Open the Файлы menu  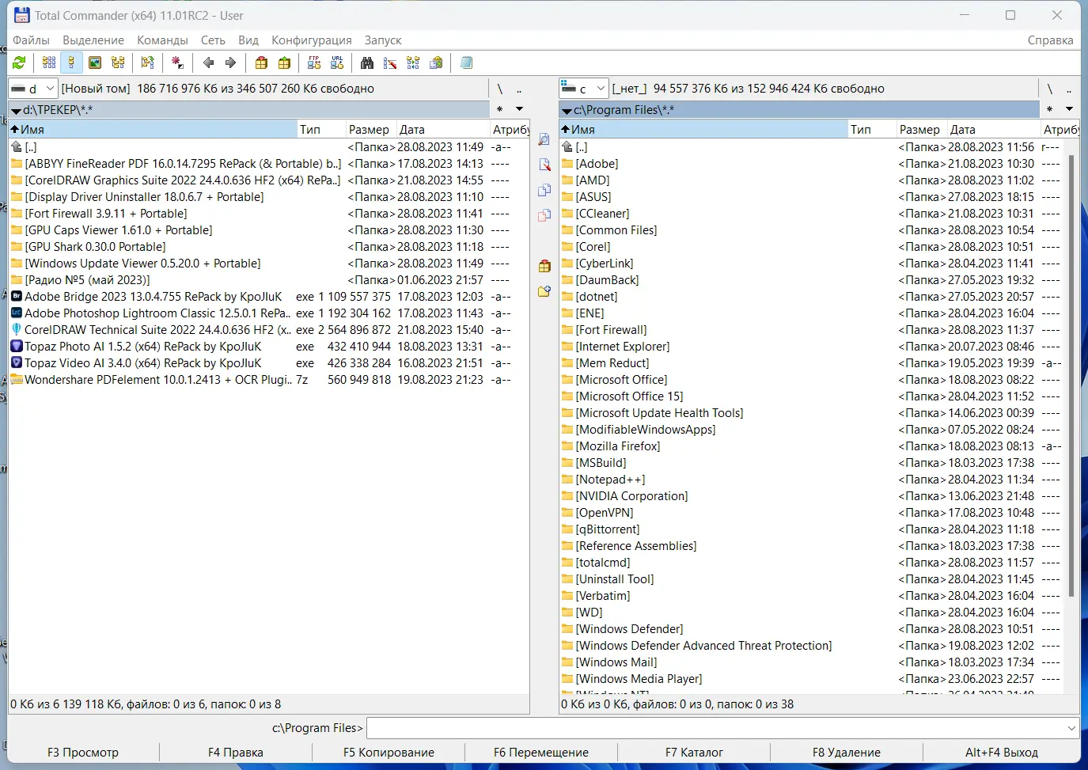(31, 40)
